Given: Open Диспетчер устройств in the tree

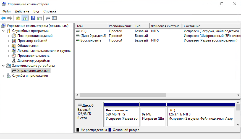Looking at the screenshot, I should pyautogui.click(x=33, y=61).
